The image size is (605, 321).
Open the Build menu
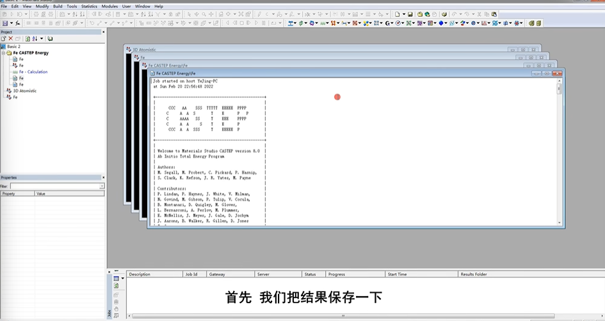point(58,6)
